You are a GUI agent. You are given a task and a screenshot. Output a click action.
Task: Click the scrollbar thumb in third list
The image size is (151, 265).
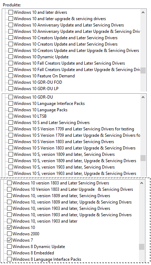(x=142, y=247)
